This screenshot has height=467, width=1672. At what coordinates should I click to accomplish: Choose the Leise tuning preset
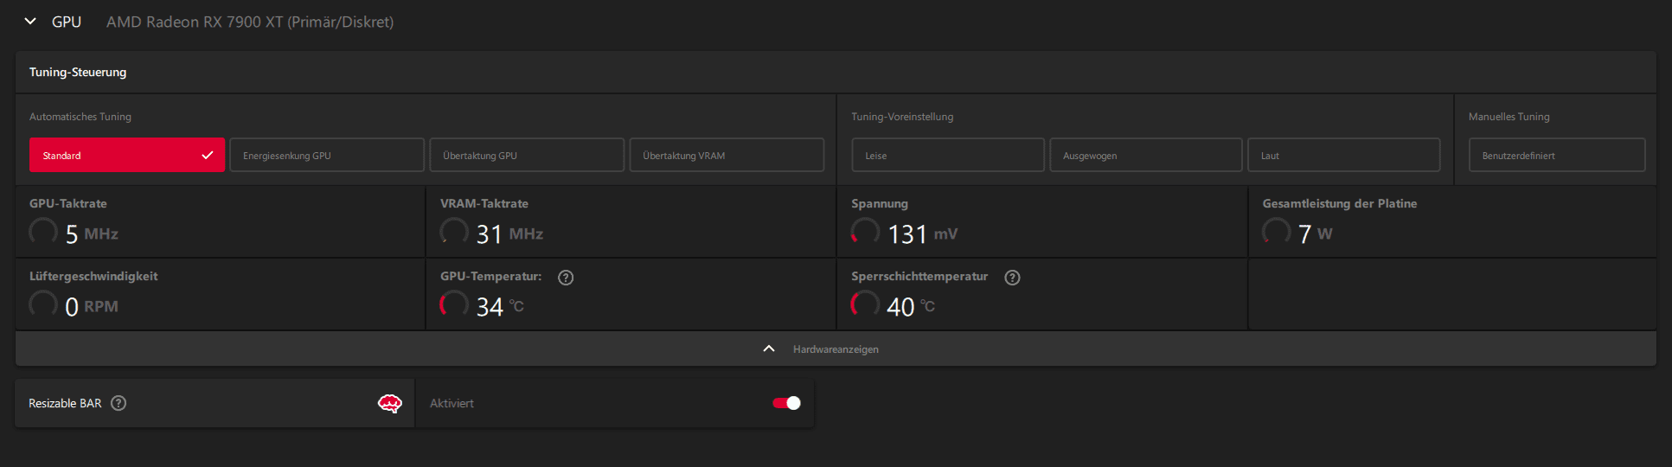coord(948,156)
